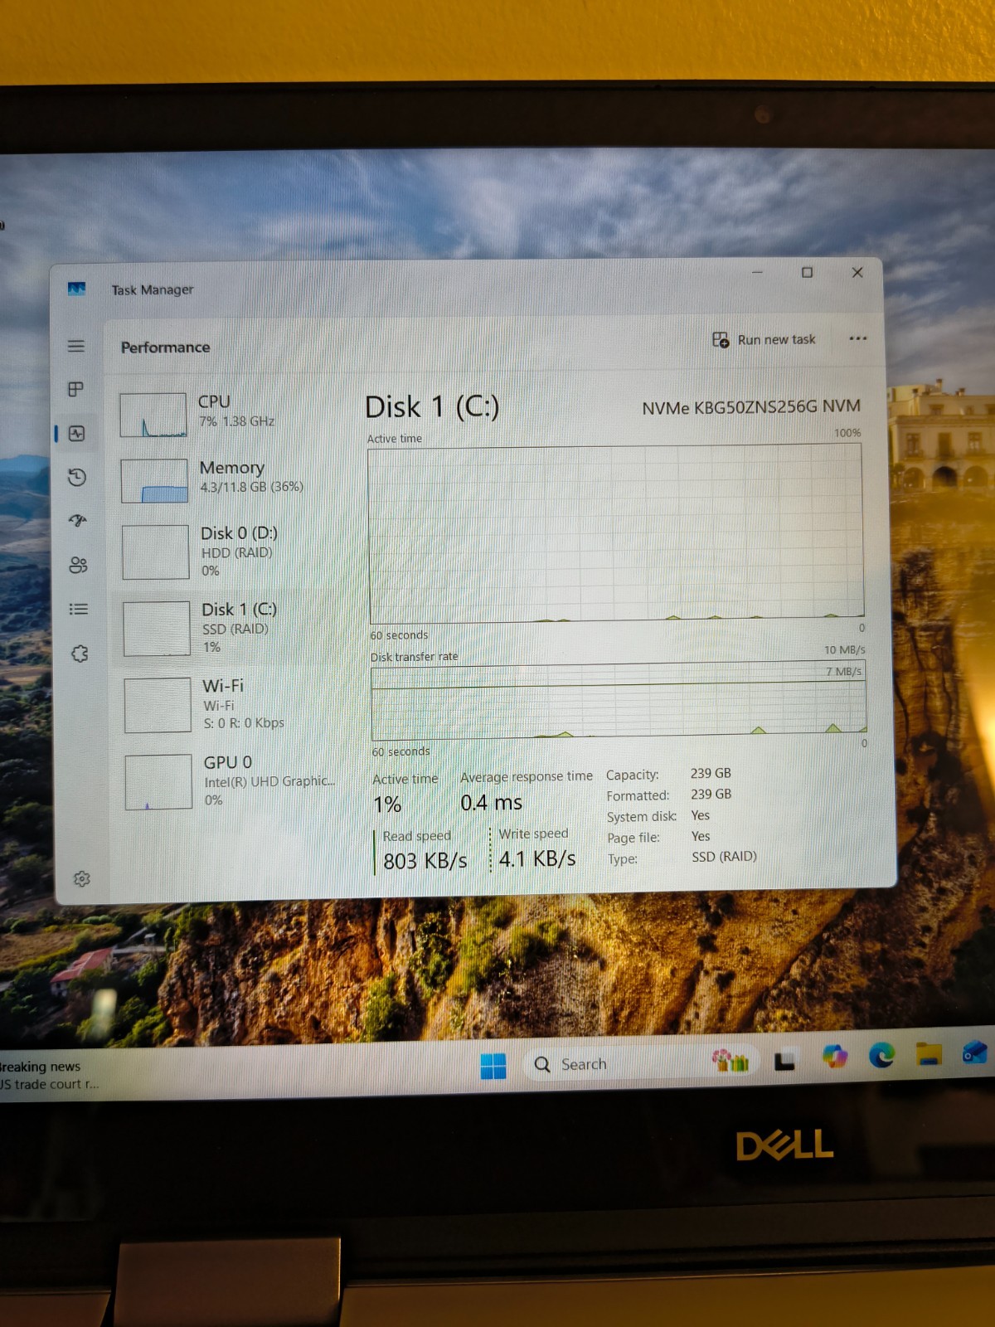Click Run new task button
This screenshot has height=1327, width=995.
pos(764,339)
